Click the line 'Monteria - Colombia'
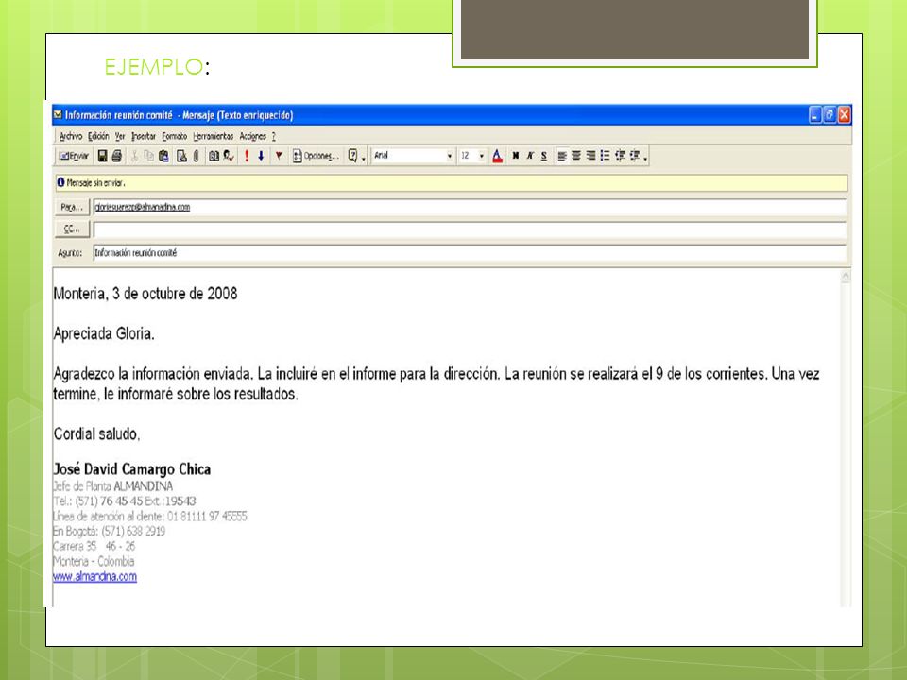This screenshot has height=680, width=907. [x=94, y=561]
